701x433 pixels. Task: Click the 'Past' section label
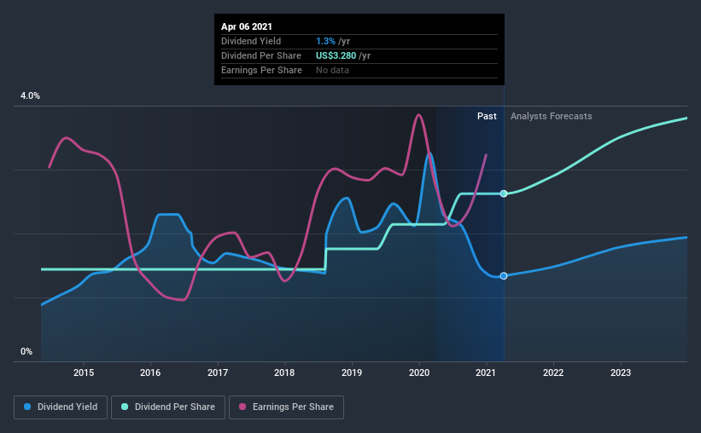pos(487,117)
